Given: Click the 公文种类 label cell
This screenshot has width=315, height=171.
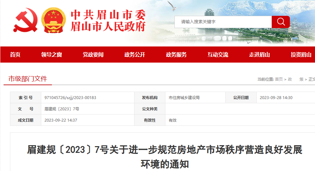Looking at the screenshot, I should [x=150, y=109].
